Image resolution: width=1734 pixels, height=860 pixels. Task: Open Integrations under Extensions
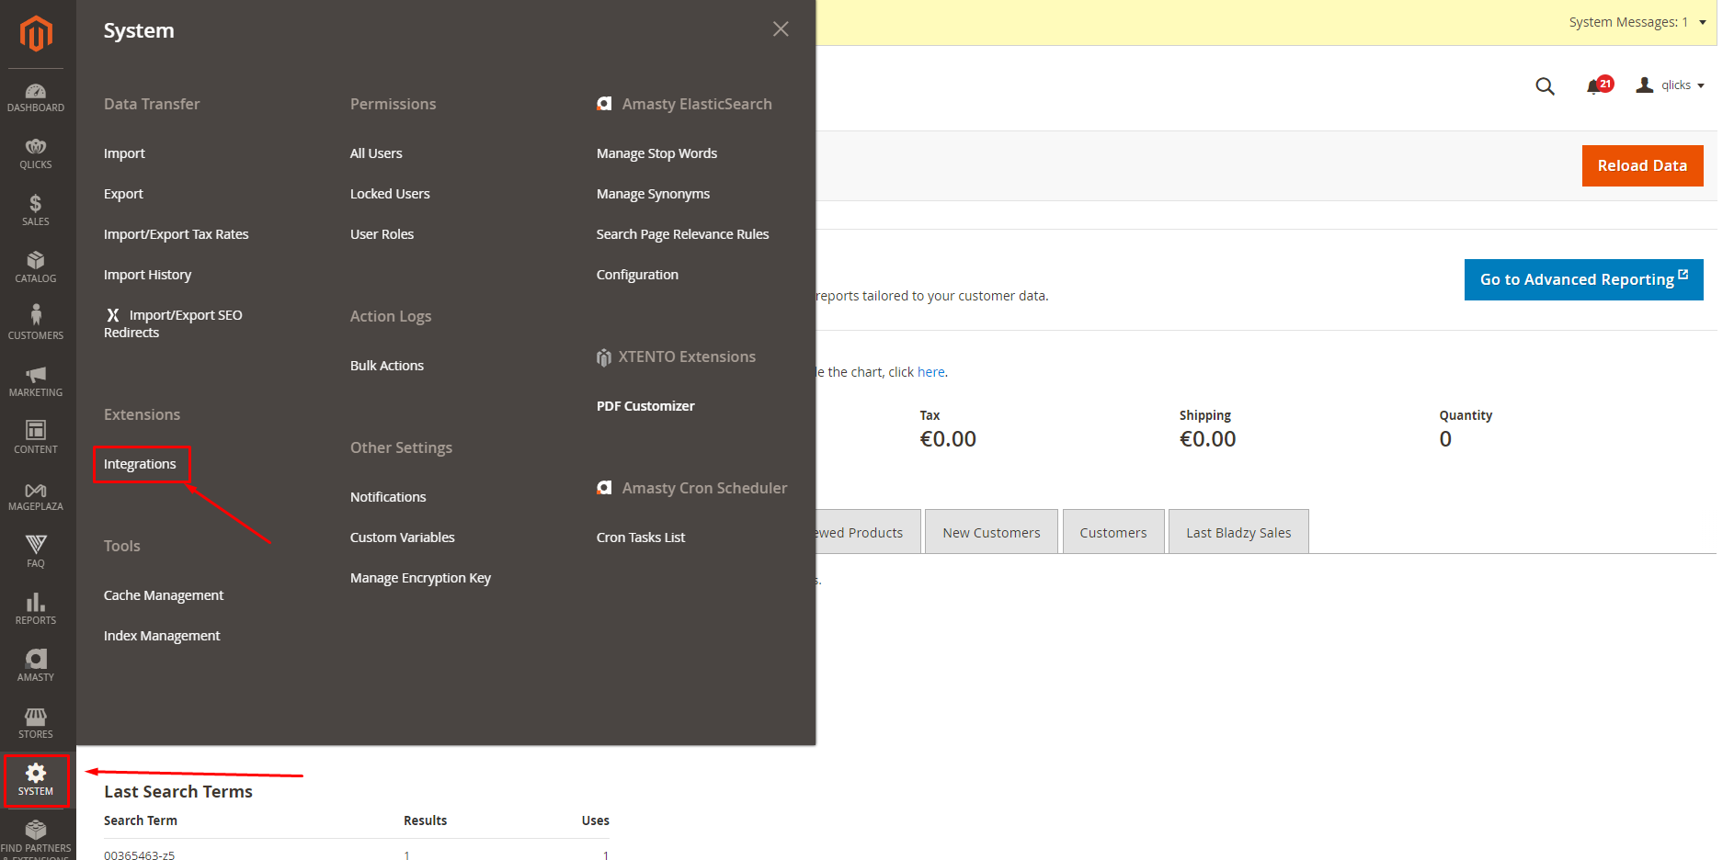pyautogui.click(x=140, y=464)
